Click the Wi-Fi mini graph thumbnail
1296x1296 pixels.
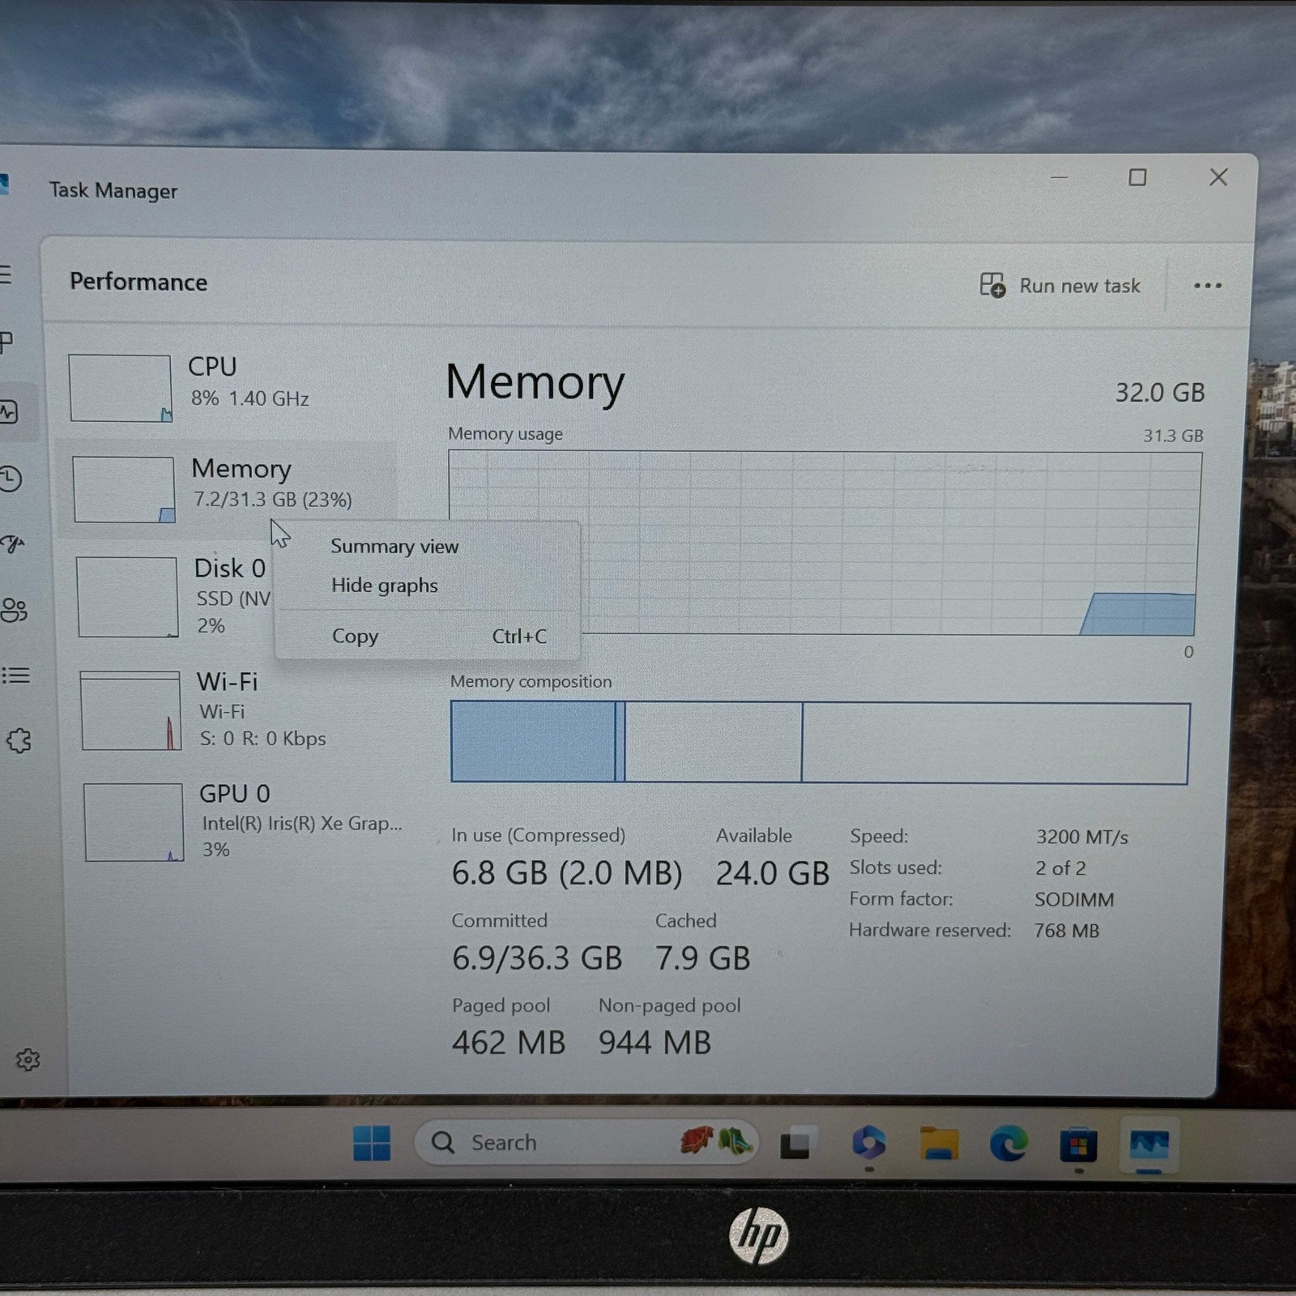(130, 710)
